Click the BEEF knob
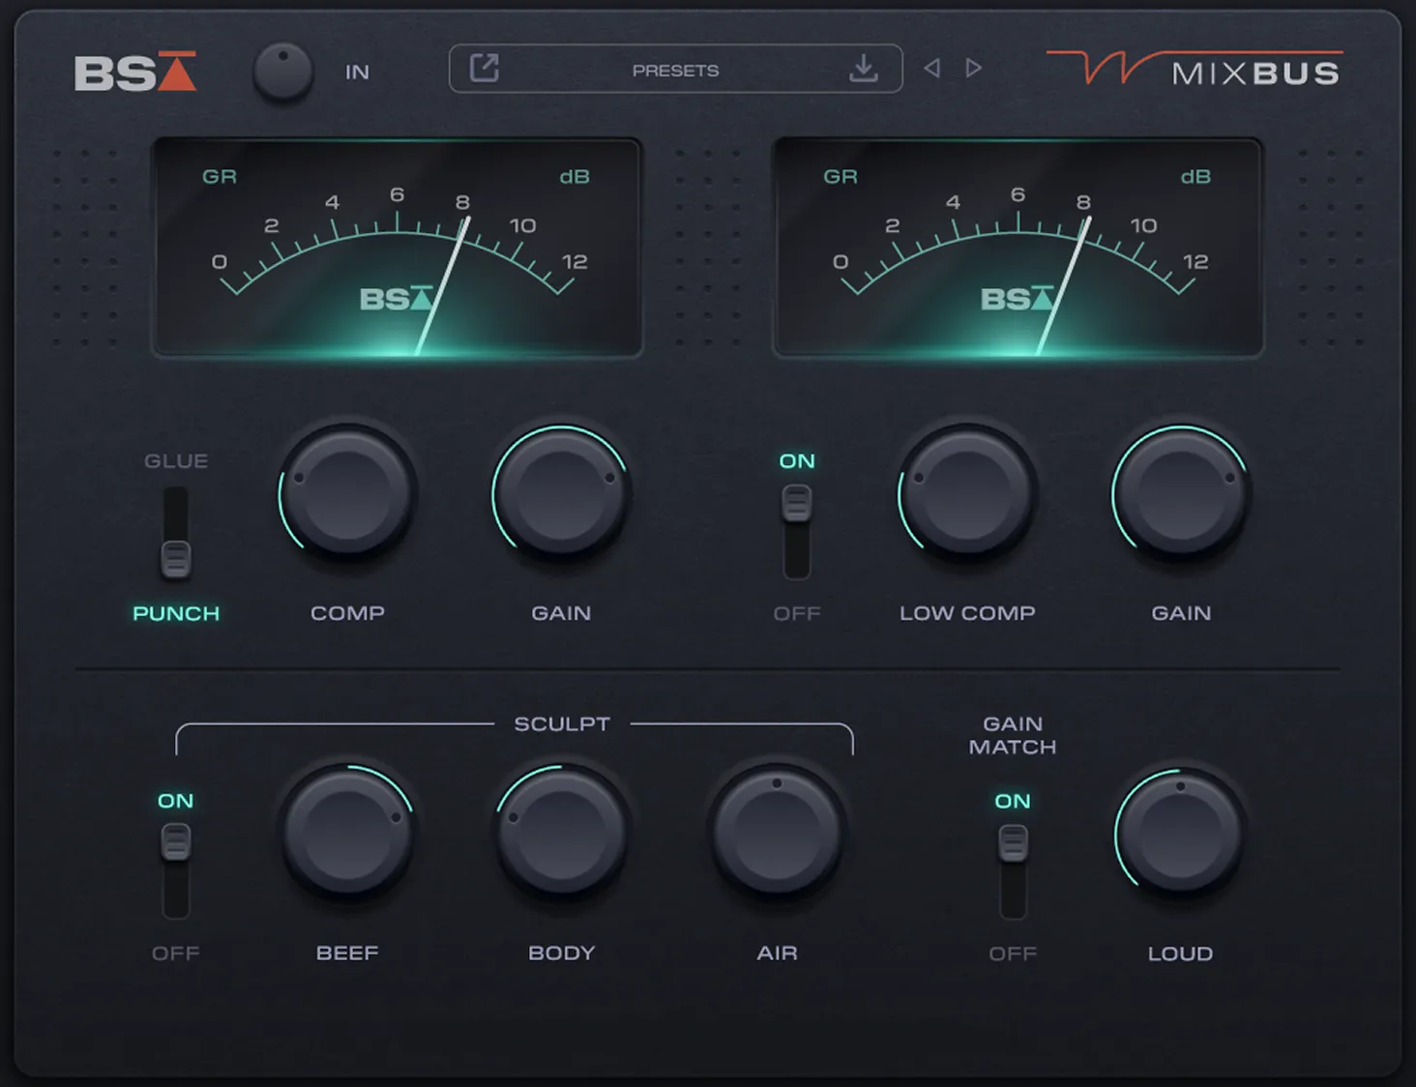 pyautogui.click(x=347, y=834)
